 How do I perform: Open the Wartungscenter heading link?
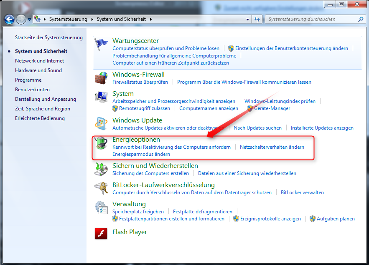point(135,40)
